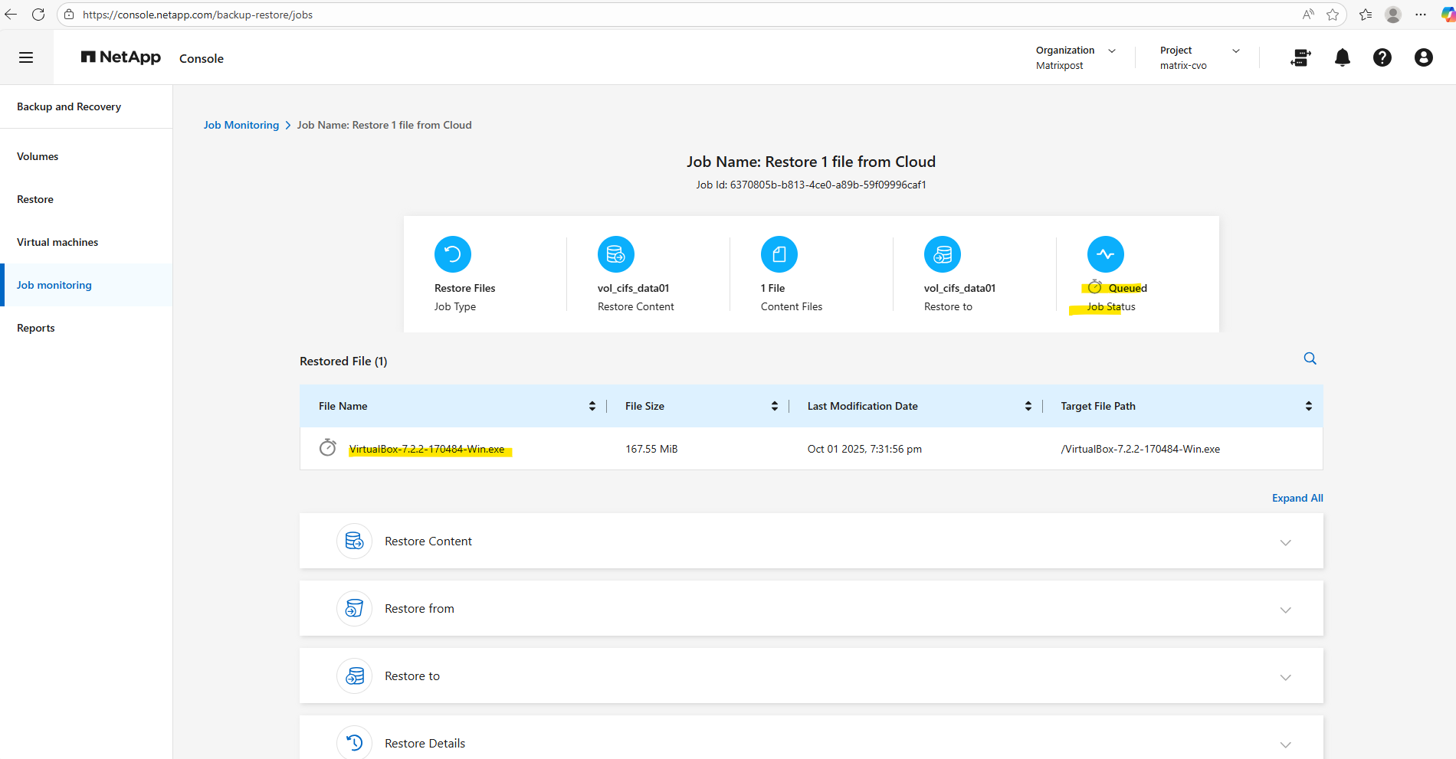Screen dimensions: 1456x759
Task: Select Volumes in the sidebar
Action: pos(38,156)
